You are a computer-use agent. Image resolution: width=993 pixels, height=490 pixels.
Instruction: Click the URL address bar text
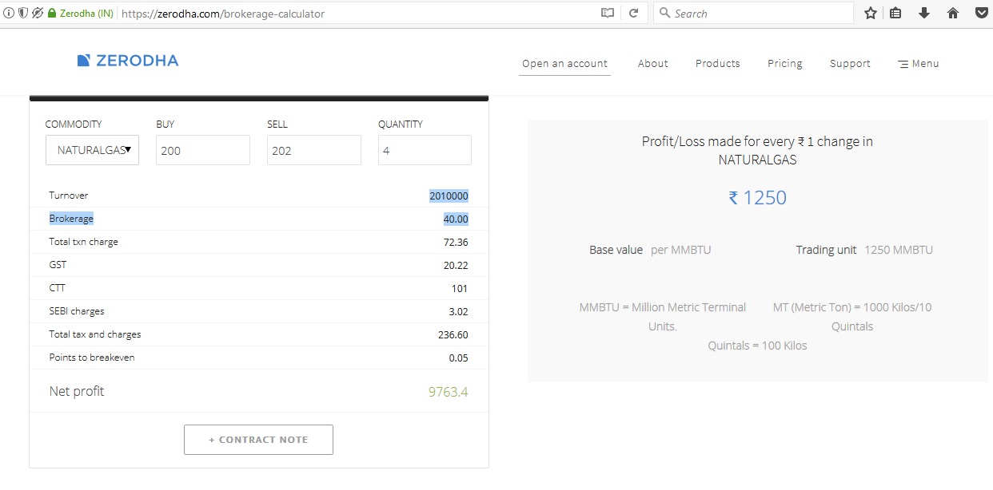click(223, 14)
